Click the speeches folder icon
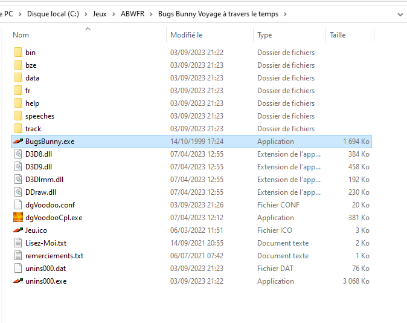This screenshot has height=323, width=407. click(x=18, y=116)
